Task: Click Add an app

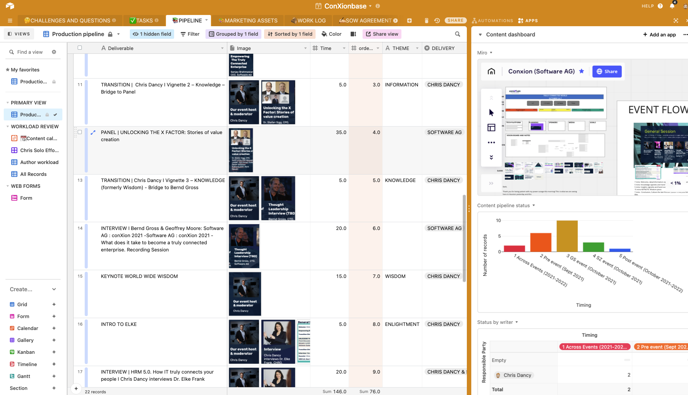Action: point(659,34)
